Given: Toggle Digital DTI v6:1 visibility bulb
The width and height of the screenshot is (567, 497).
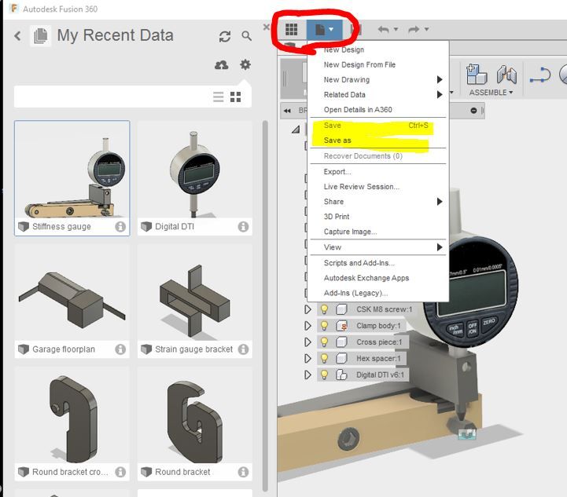Looking at the screenshot, I should pos(324,375).
